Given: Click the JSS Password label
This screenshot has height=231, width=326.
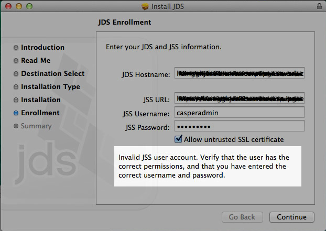Looking at the screenshot, I should pos(147,127).
